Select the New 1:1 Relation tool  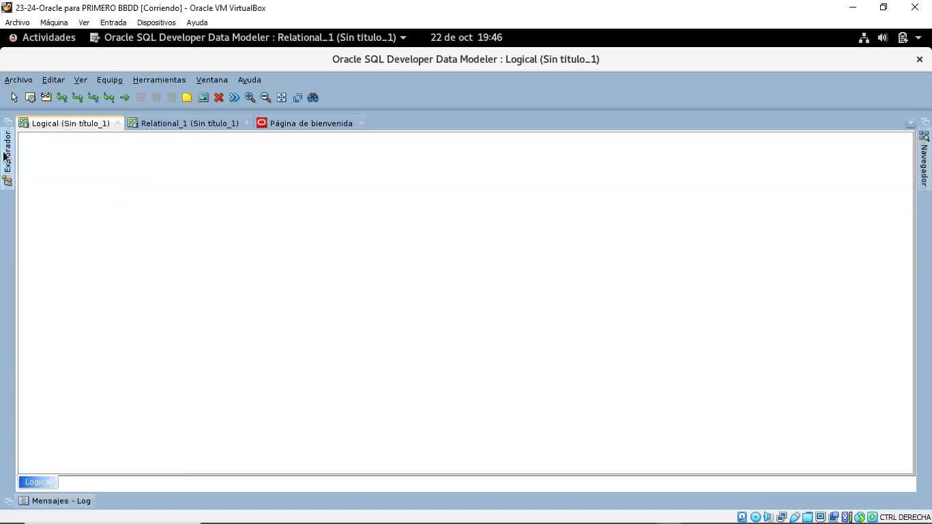tap(108, 98)
